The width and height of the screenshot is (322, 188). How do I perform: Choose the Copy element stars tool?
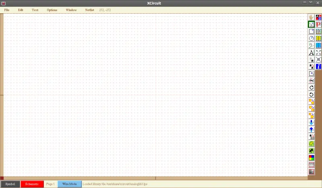point(311,67)
